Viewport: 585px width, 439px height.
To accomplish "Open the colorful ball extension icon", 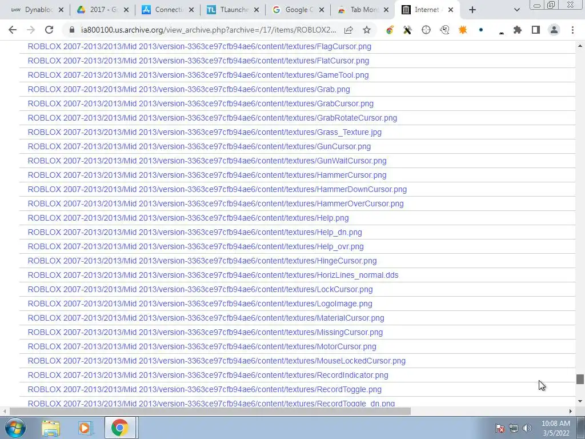I will (390, 30).
